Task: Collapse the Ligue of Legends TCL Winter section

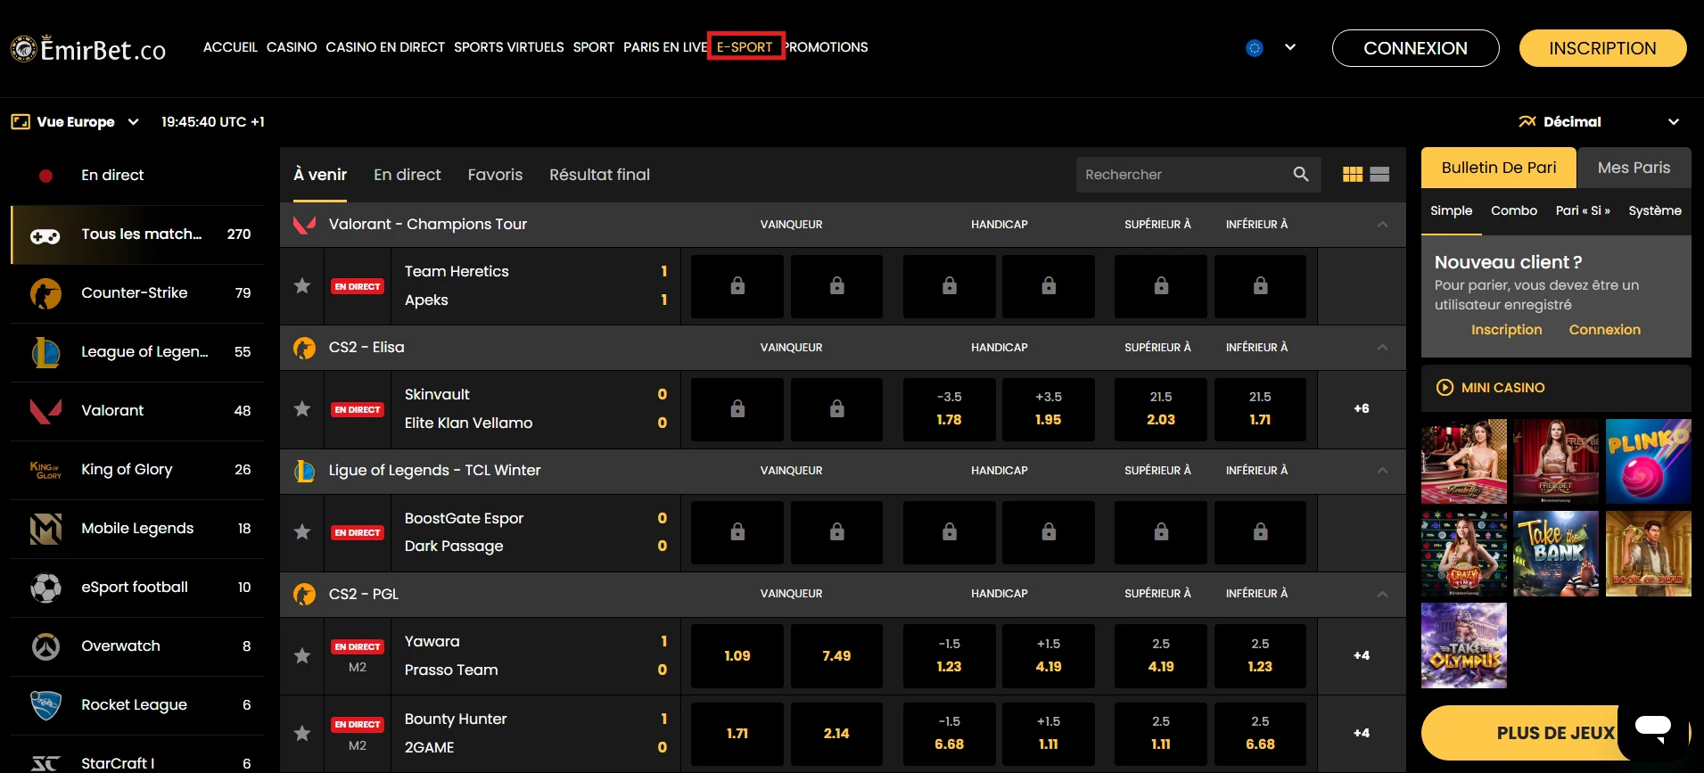Action: pos(1382,471)
